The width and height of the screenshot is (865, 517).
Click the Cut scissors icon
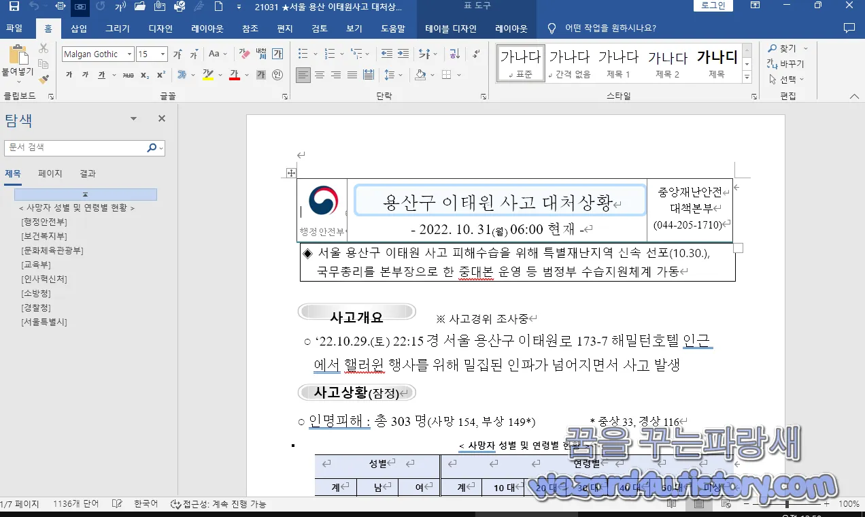[x=44, y=48]
